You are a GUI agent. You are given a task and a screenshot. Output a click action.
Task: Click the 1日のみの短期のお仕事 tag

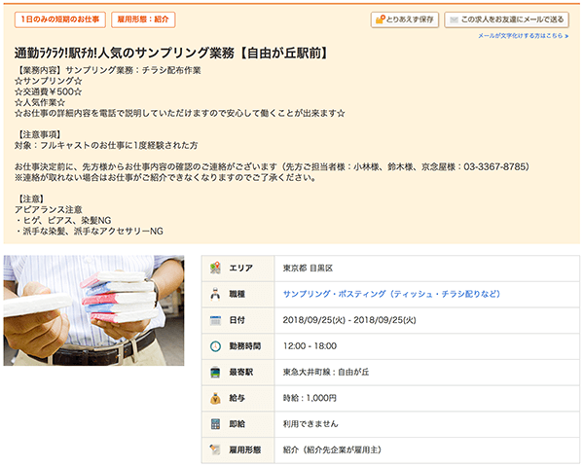point(60,19)
